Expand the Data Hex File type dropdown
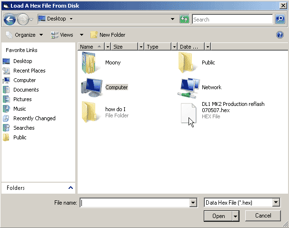289x228 pixels. coord(276,203)
